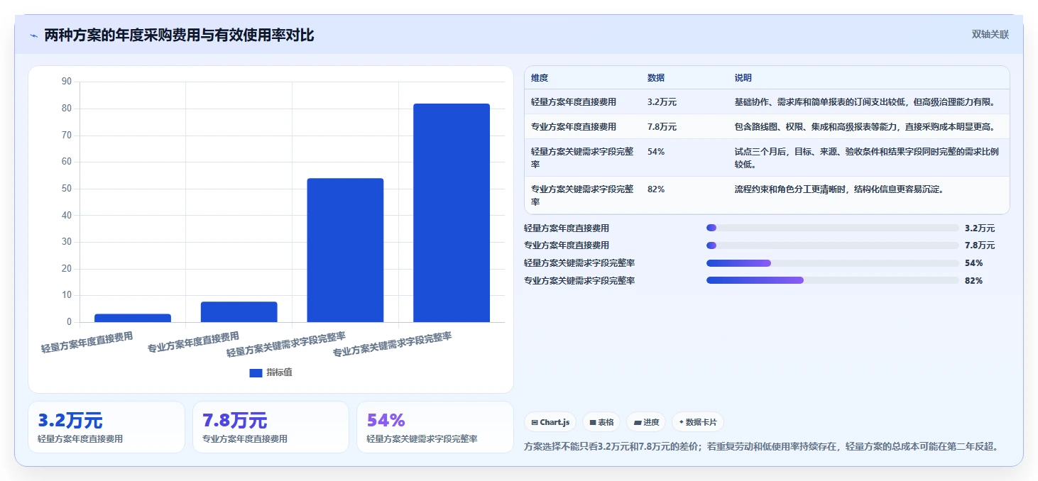Click table row label 轻量方案关键需求字段完整率
The height and width of the screenshot is (481, 1038).
pos(582,158)
